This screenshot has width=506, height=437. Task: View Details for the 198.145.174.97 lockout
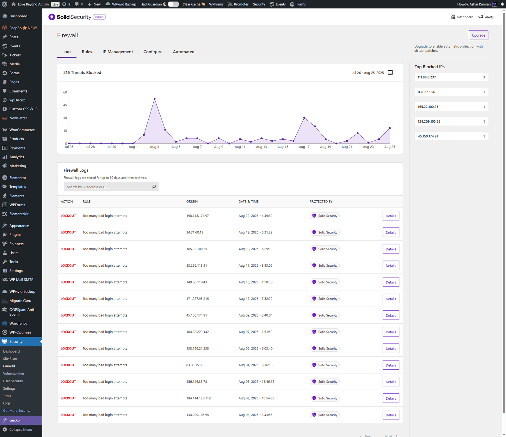point(391,216)
